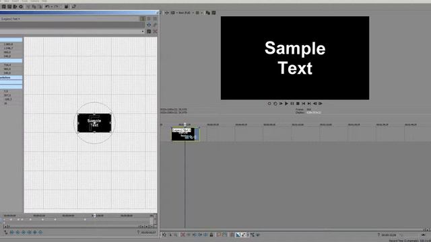Click the Sample Text event on timeline

(x=185, y=134)
